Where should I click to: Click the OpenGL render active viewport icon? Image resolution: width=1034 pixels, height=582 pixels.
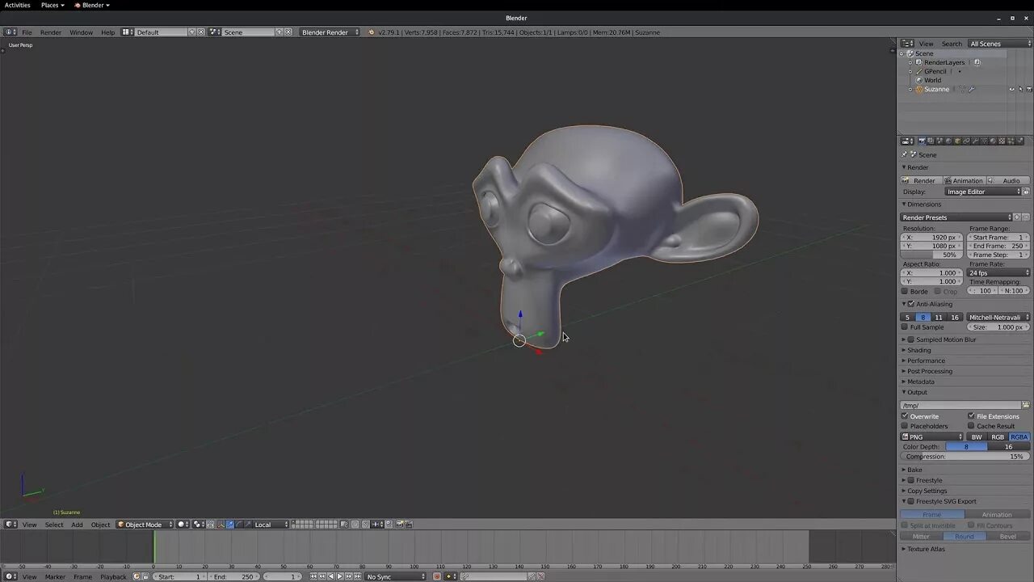[398, 525]
